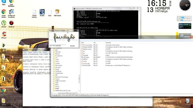Open the Skype desktop shortcut
Image resolution: width=193 pixels, height=108 pixels.
(4, 2)
